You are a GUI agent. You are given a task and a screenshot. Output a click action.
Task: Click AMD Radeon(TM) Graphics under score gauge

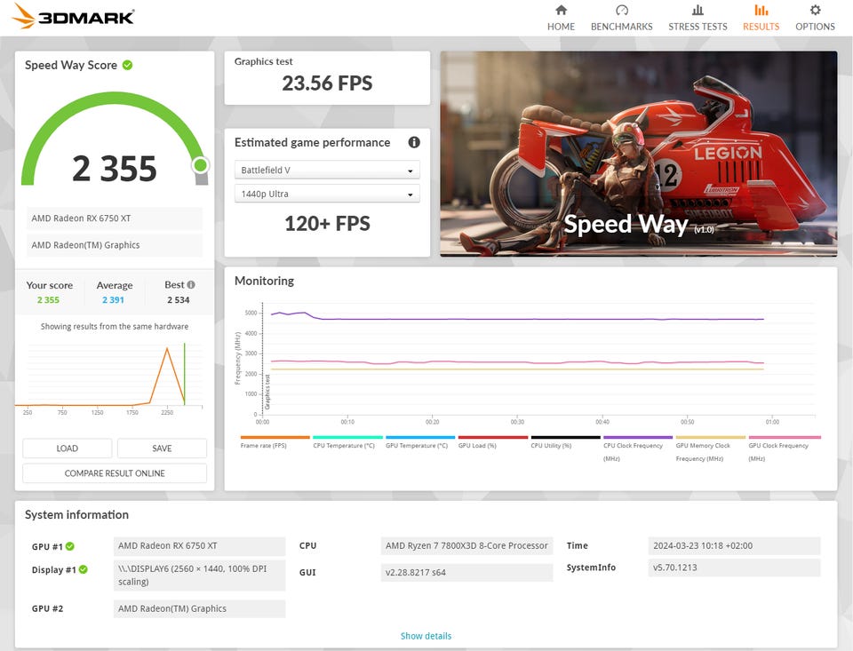[115, 245]
